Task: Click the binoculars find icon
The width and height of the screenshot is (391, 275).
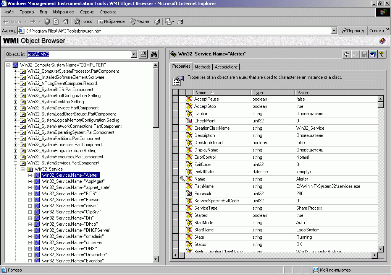Action: 154,54
